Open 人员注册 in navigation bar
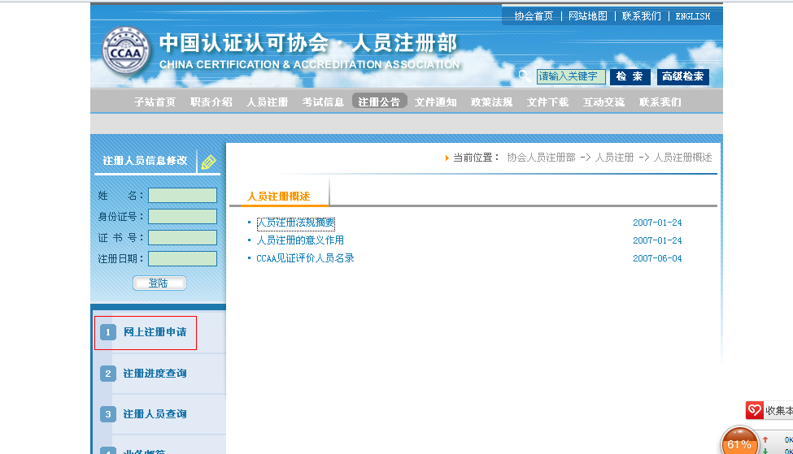793x454 pixels. [x=267, y=102]
